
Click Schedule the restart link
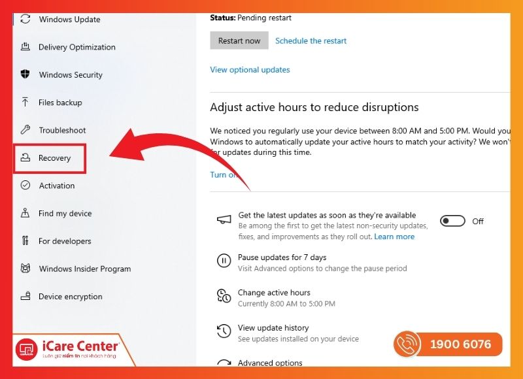[x=311, y=41]
